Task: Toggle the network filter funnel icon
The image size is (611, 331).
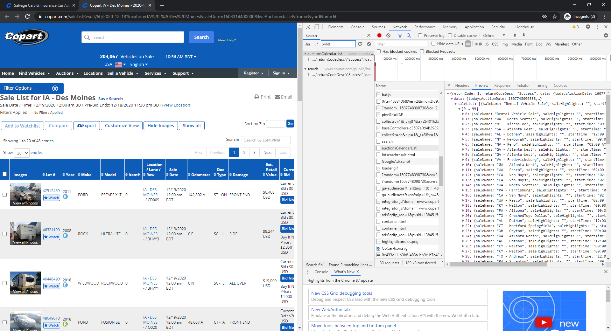Action: pyautogui.click(x=400, y=36)
